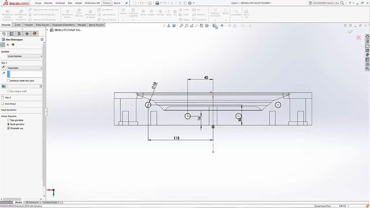Image resolution: width=370 pixels, height=208 pixels.
Task: Open the Tümünden end condition dropdown
Action: (x=24, y=68)
